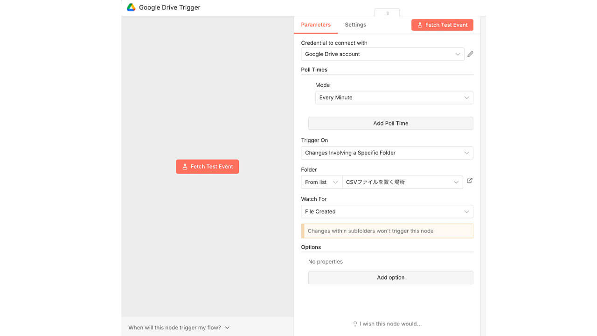The height and width of the screenshot is (336, 597).
Task: Select the Parameters tab
Action: click(316, 25)
